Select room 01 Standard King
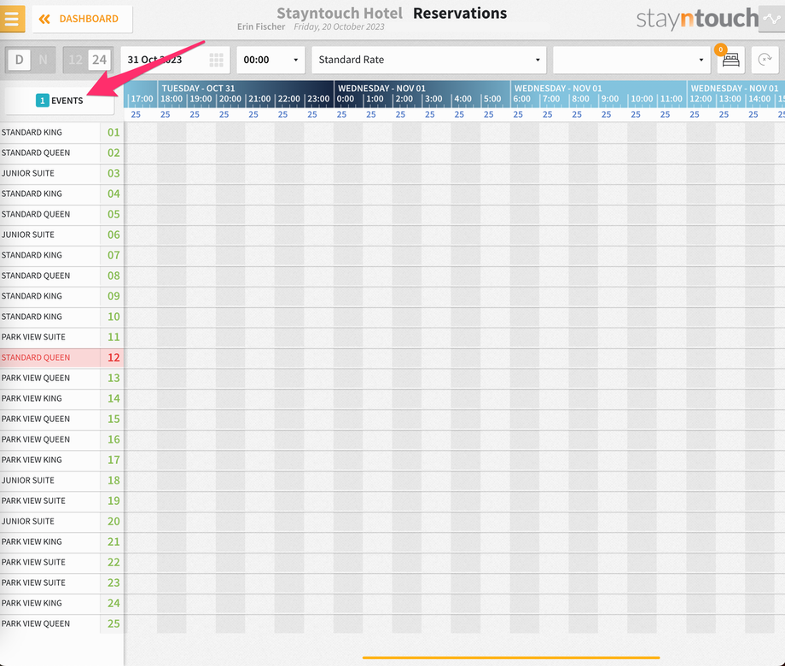785x666 pixels. 61,132
